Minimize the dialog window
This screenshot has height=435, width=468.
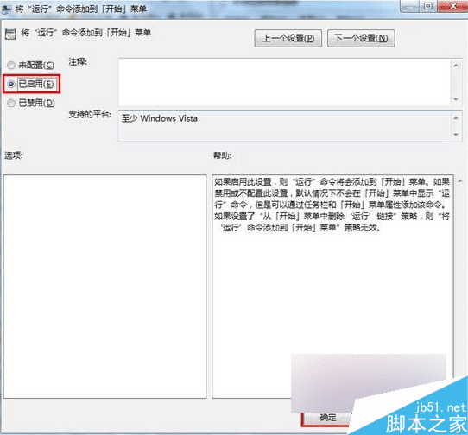click(x=410, y=6)
